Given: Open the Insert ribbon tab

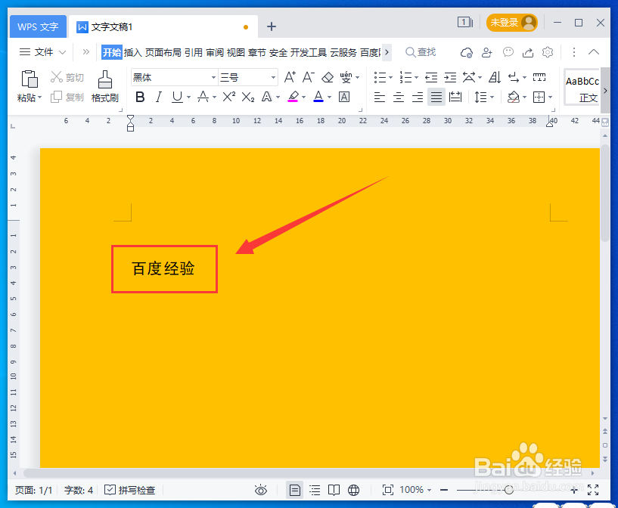Looking at the screenshot, I should (x=132, y=52).
